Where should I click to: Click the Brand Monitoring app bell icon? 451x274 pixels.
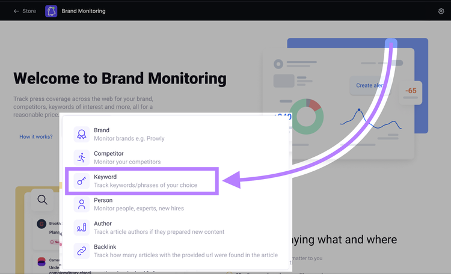point(51,11)
